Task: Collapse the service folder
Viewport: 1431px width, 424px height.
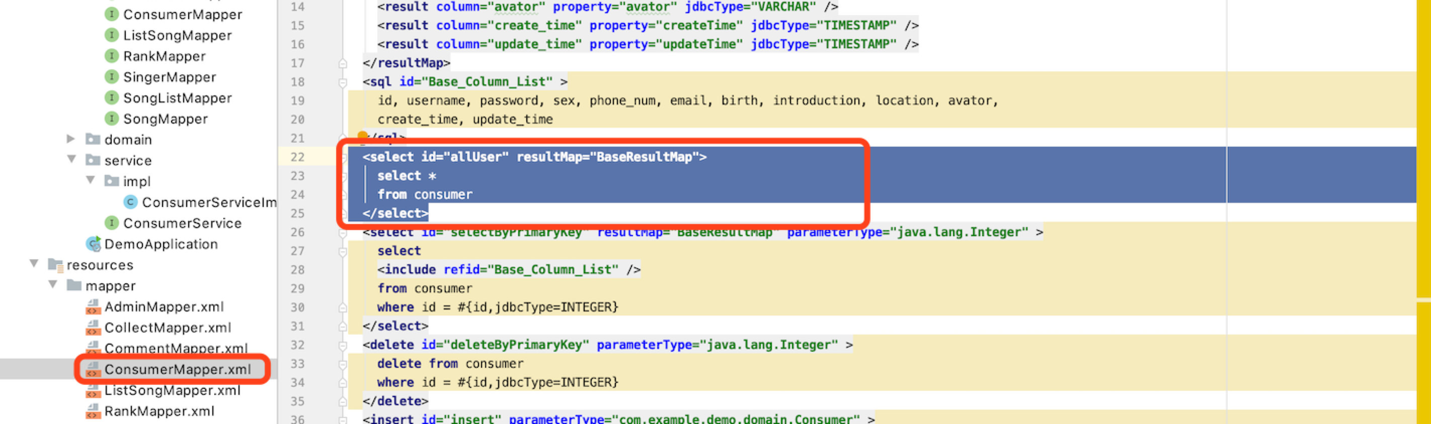Action: 71,159
